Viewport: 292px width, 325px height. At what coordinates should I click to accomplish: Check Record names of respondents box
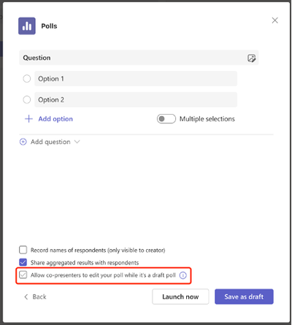23,250
